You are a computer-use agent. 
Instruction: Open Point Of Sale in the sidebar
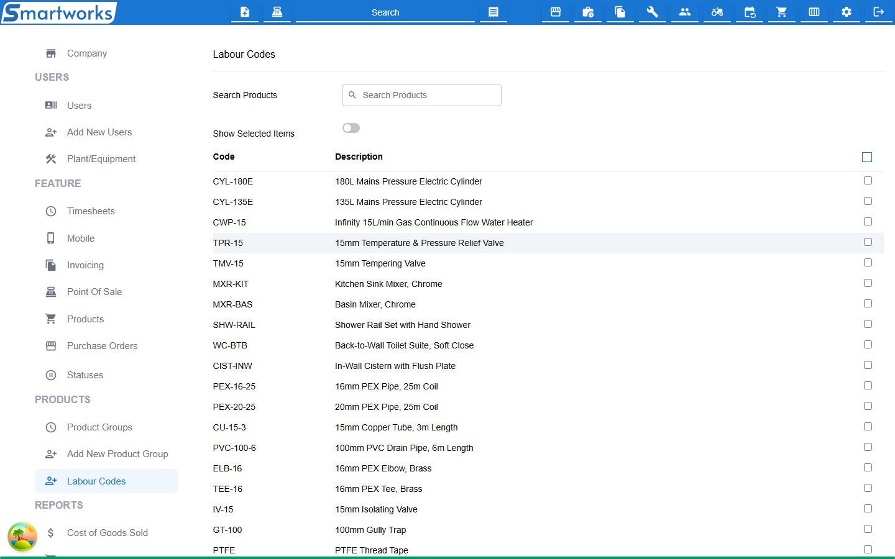[x=106, y=292]
